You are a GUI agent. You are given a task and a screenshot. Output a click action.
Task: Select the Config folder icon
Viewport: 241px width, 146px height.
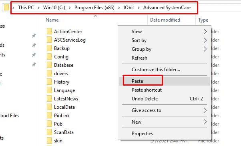point(49,57)
